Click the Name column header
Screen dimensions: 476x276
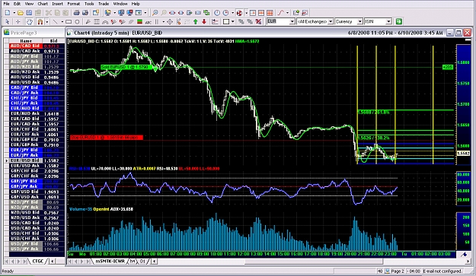26,40
